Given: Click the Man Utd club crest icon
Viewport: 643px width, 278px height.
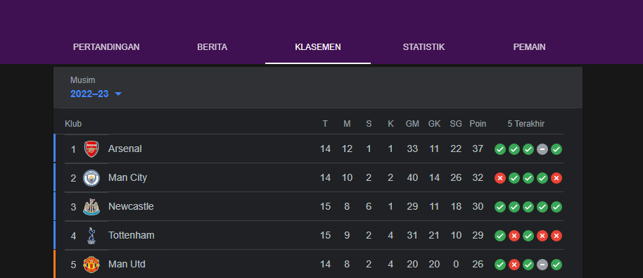Looking at the screenshot, I should [91, 265].
